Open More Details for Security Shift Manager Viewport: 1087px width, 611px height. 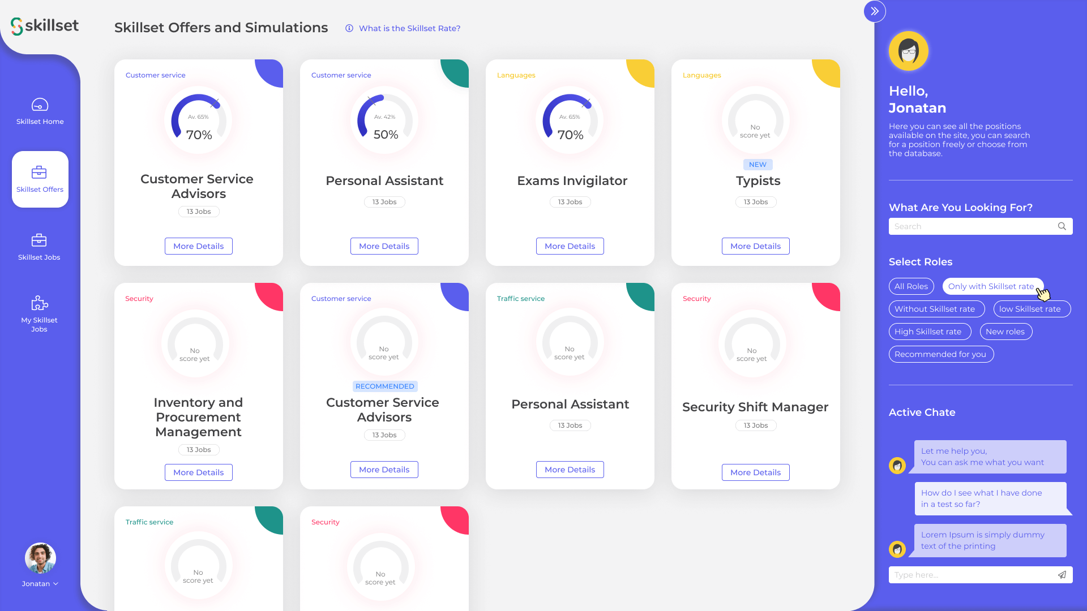click(755, 472)
